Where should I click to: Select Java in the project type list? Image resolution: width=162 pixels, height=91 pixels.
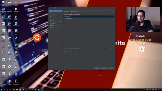coord(56,11)
